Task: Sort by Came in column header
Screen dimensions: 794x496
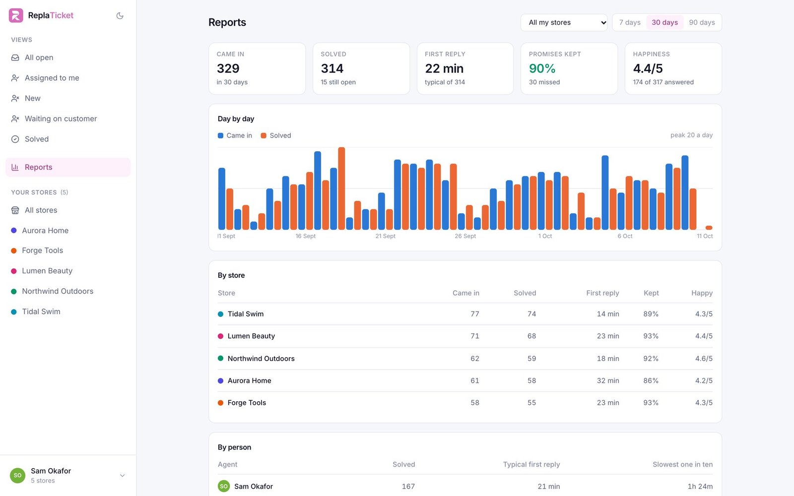Action: click(465, 293)
